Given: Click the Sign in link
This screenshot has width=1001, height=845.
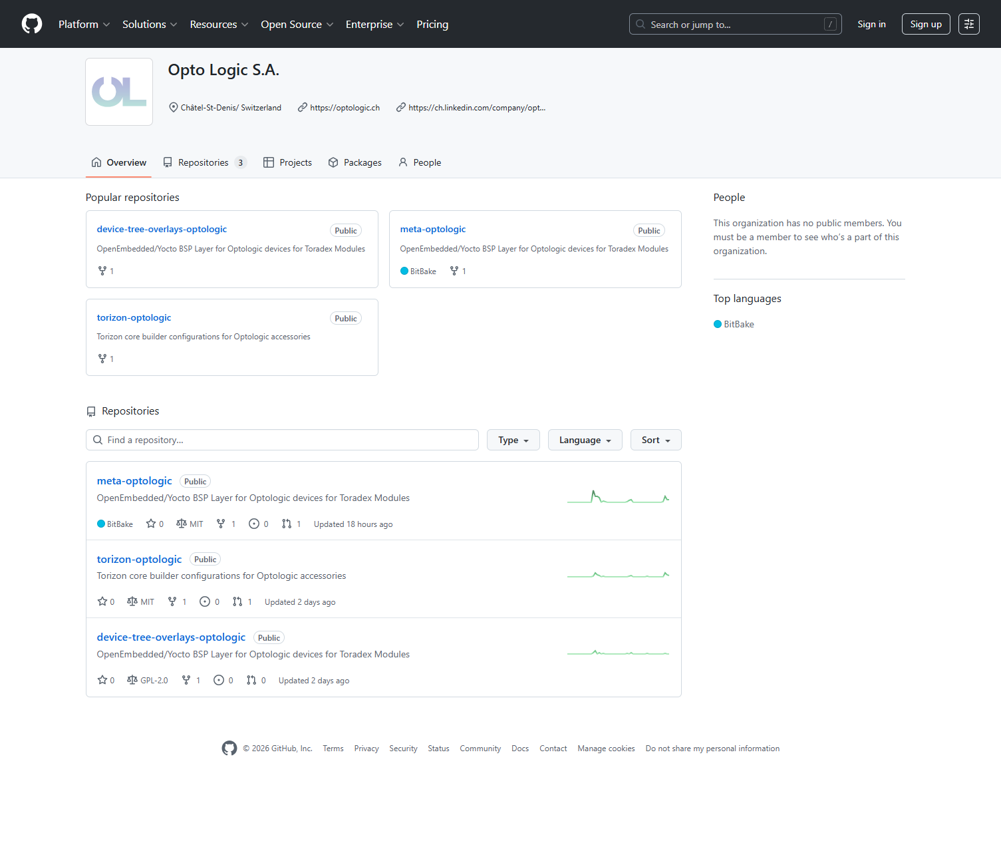Looking at the screenshot, I should coord(871,24).
